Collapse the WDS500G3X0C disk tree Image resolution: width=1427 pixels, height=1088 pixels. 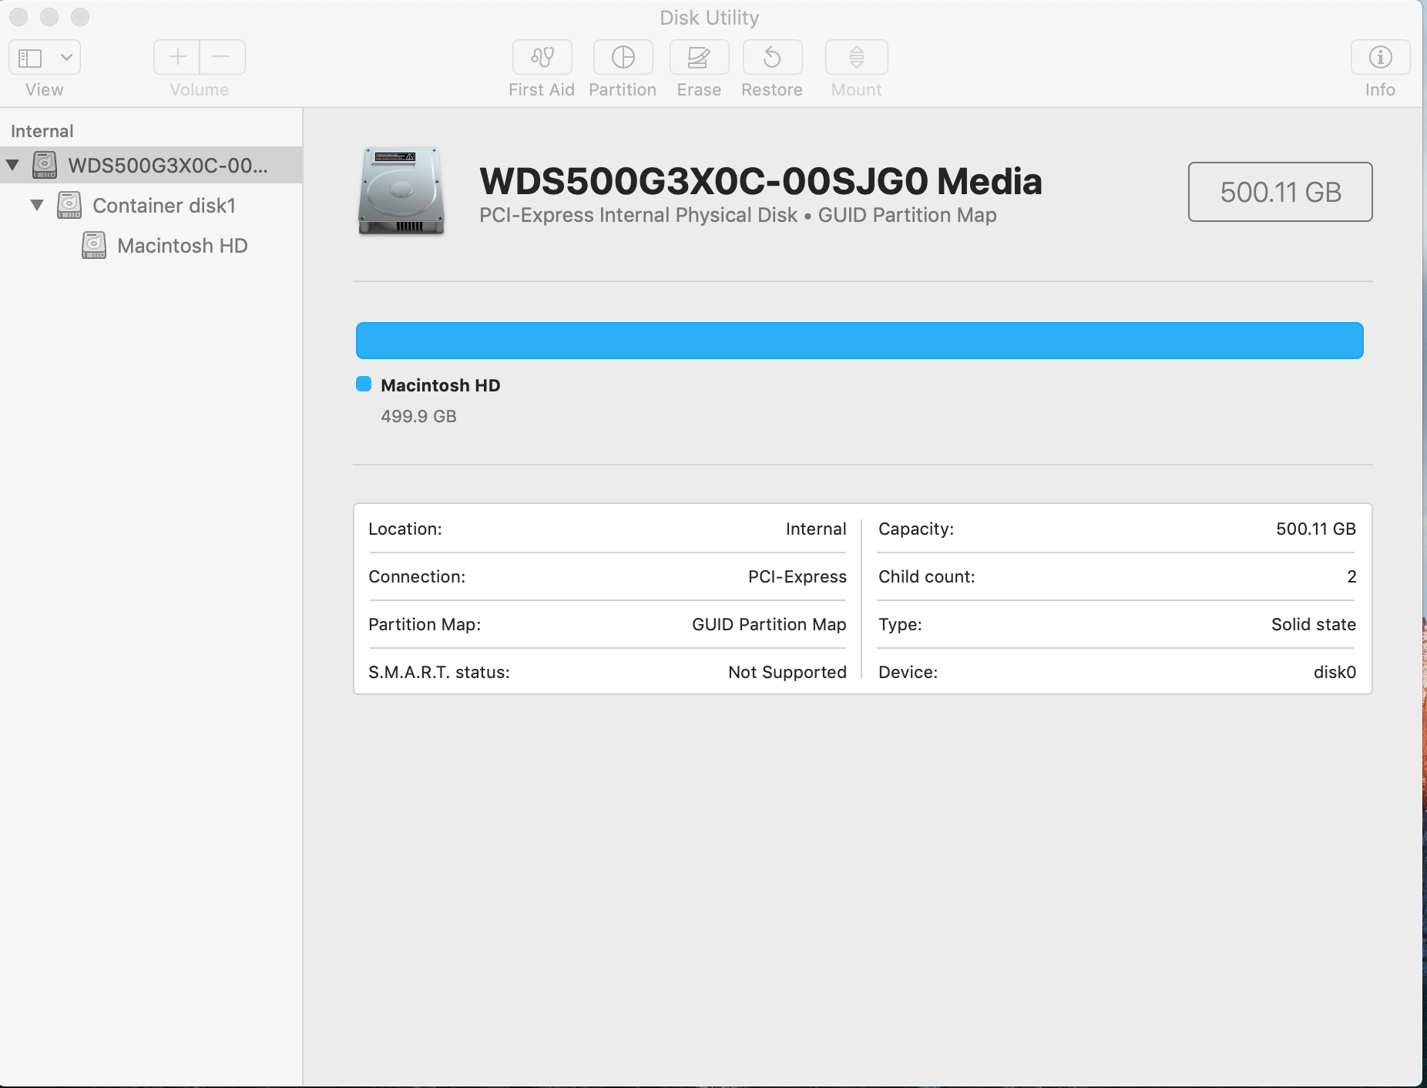12,165
